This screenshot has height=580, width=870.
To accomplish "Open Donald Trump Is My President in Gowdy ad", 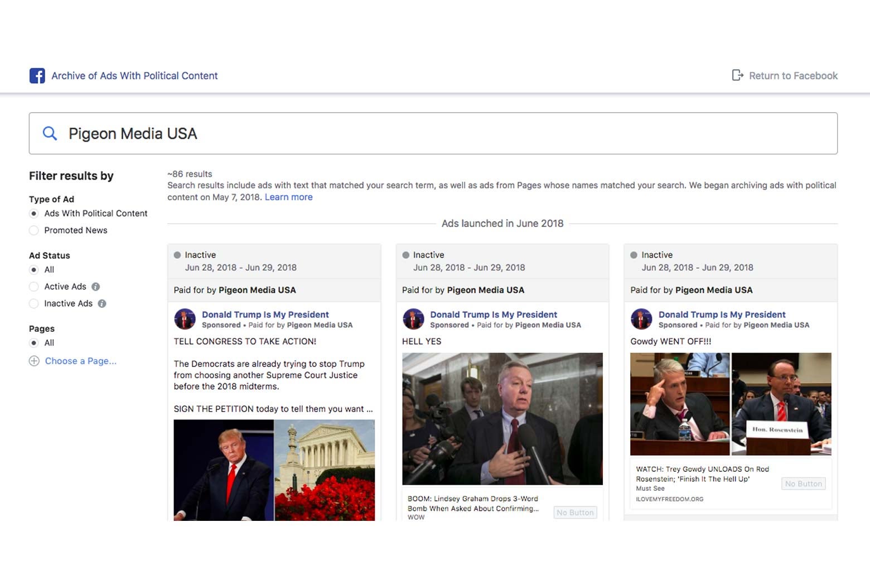I will (x=722, y=315).
